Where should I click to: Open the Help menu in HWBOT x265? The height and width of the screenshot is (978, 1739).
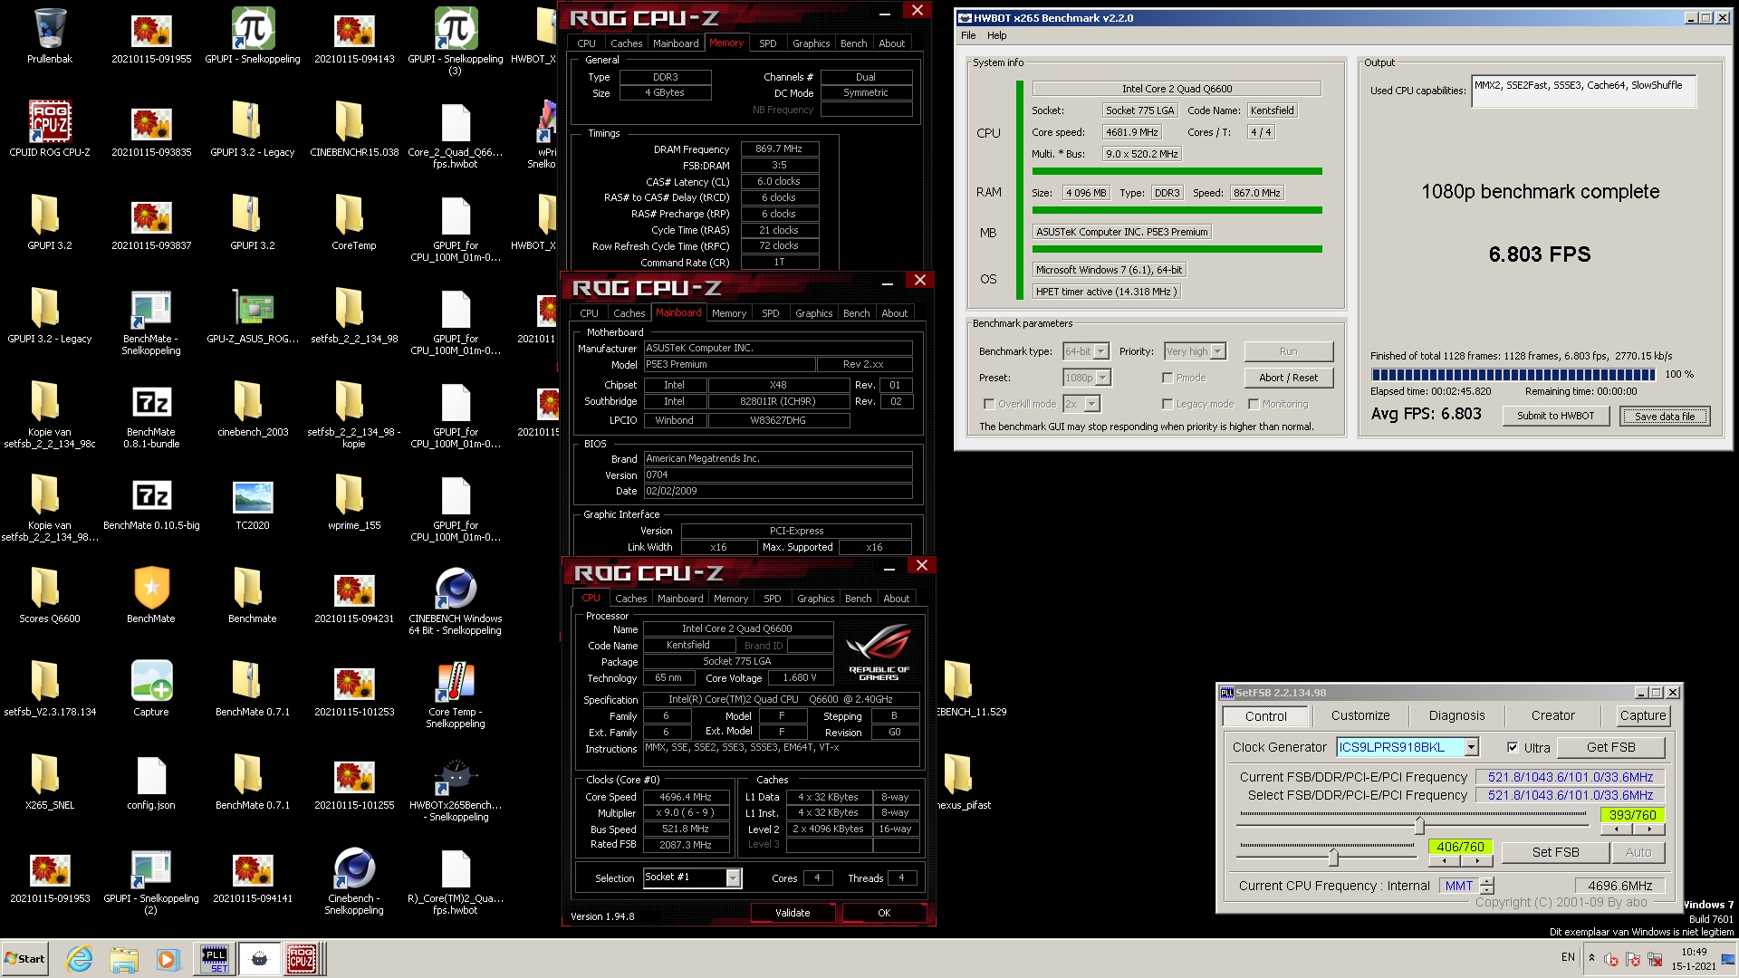click(996, 35)
